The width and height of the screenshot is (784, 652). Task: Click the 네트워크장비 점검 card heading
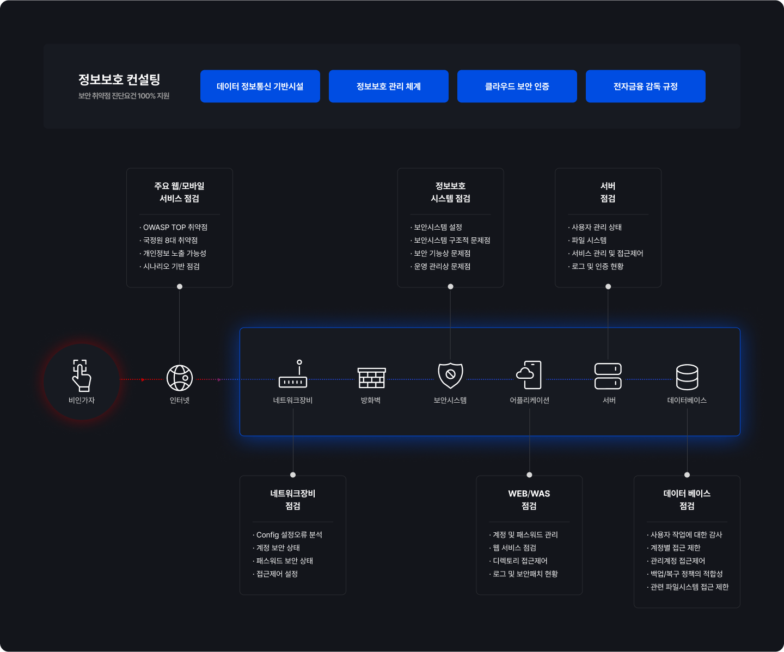pyautogui.click(x=293, y=500)
